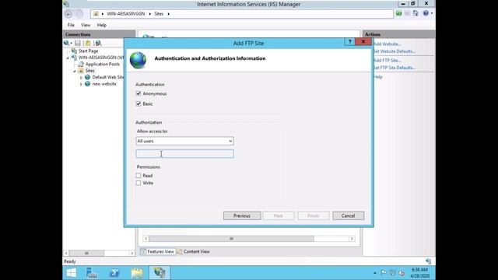Screen dimensions: 498x280
Task: Click the Cancel button in Add FTP Site
Action: pos(348,216)
